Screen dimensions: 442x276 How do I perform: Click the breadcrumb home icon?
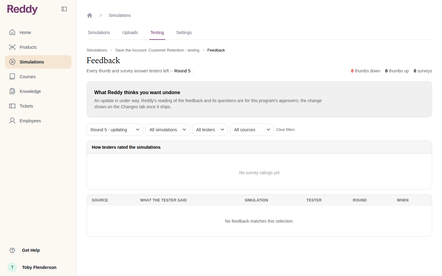(x=90, y=15)
